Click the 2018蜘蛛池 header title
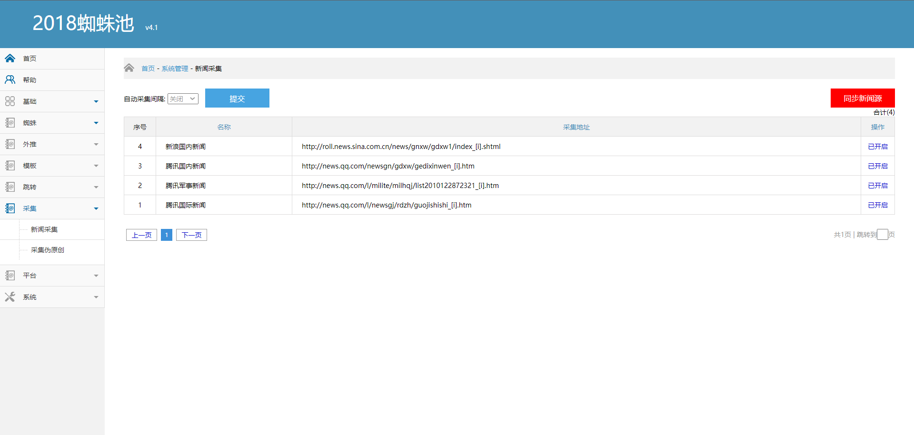The width and height of the screenshot is (914, 435). pyautogui.click(x=83, y=23)
